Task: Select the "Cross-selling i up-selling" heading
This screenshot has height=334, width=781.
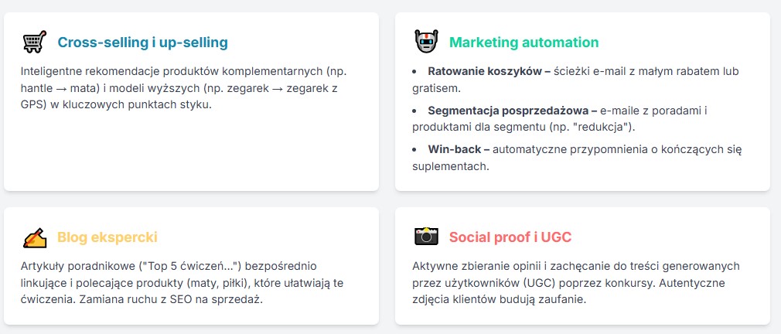Action: 142,43
